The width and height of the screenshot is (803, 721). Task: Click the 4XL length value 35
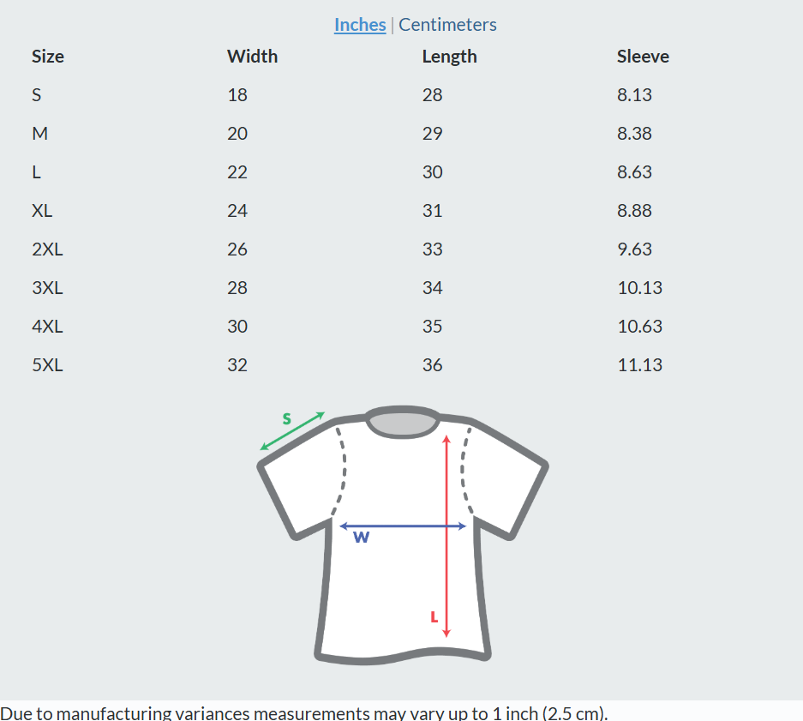[432, 327]
